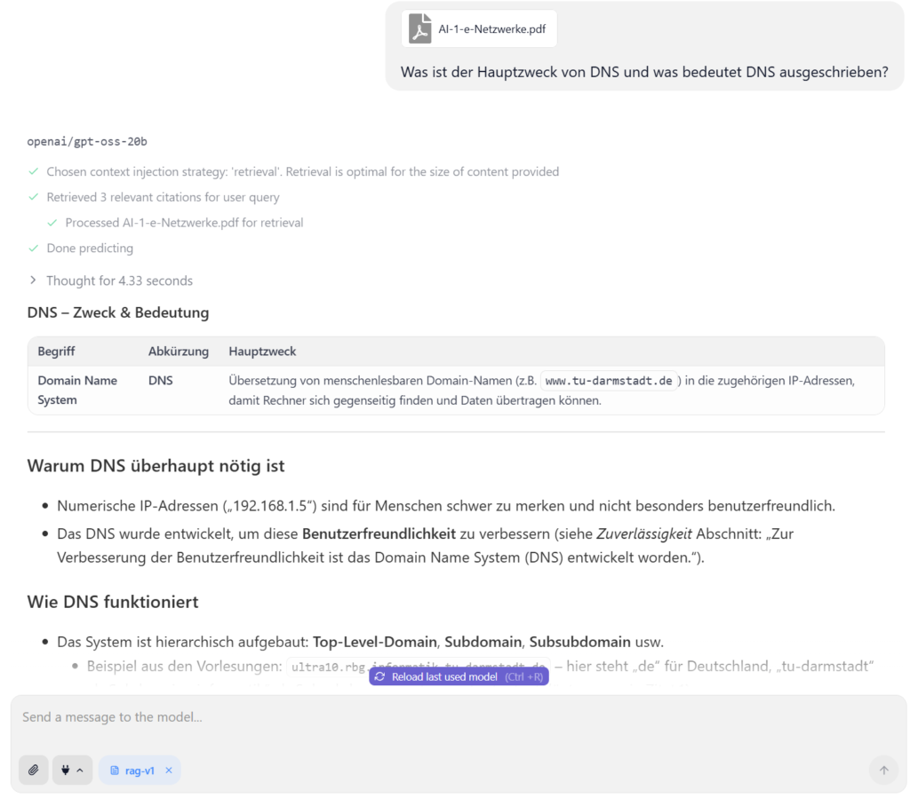
Task: Click checkmark beside 'Chosen context injection strategy'
Action: (34, 171)
